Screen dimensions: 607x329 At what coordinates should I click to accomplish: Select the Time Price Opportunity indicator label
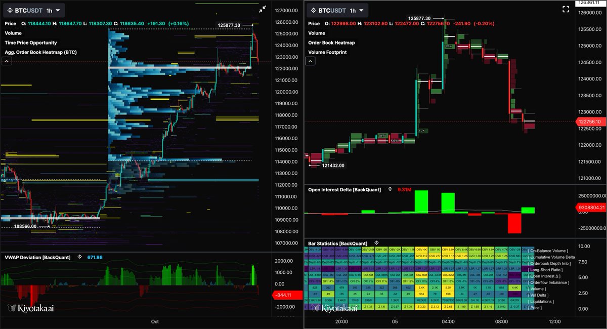(31, 43)
